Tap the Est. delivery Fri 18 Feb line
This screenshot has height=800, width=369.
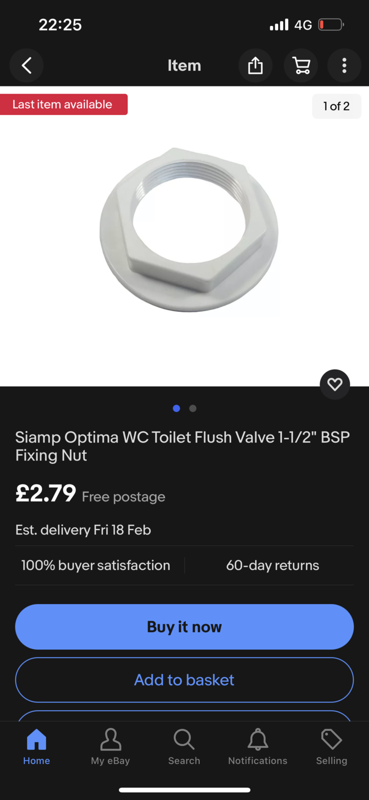83,530
